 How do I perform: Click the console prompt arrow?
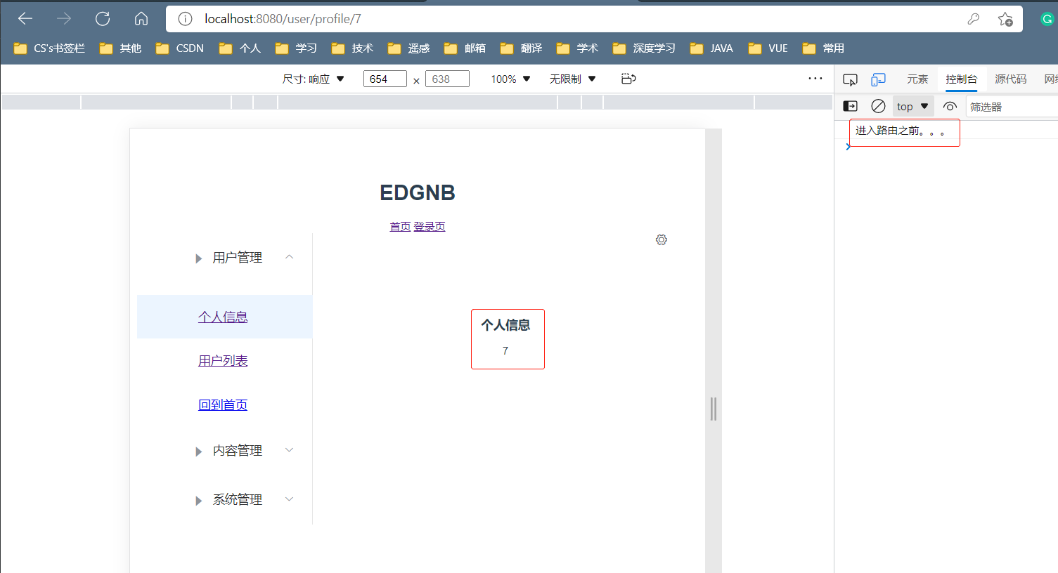tap(849, 147)
